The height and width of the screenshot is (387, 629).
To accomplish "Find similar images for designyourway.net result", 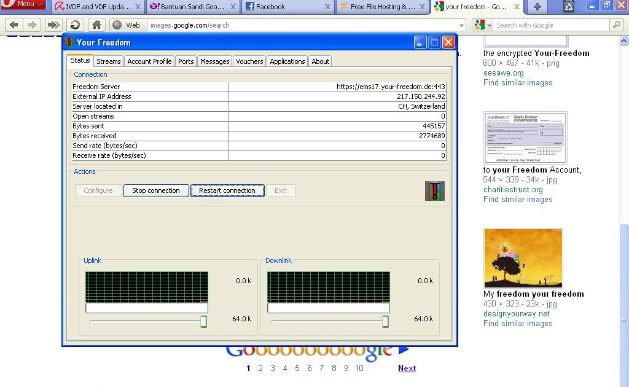I will pyautogui.click(x=518, y=323).
